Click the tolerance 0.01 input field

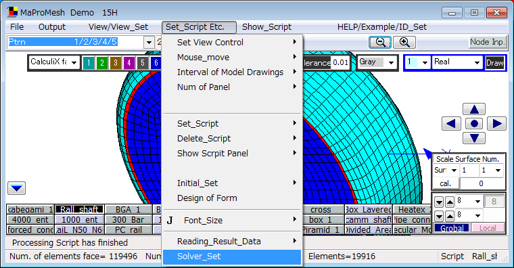point(340,63)
